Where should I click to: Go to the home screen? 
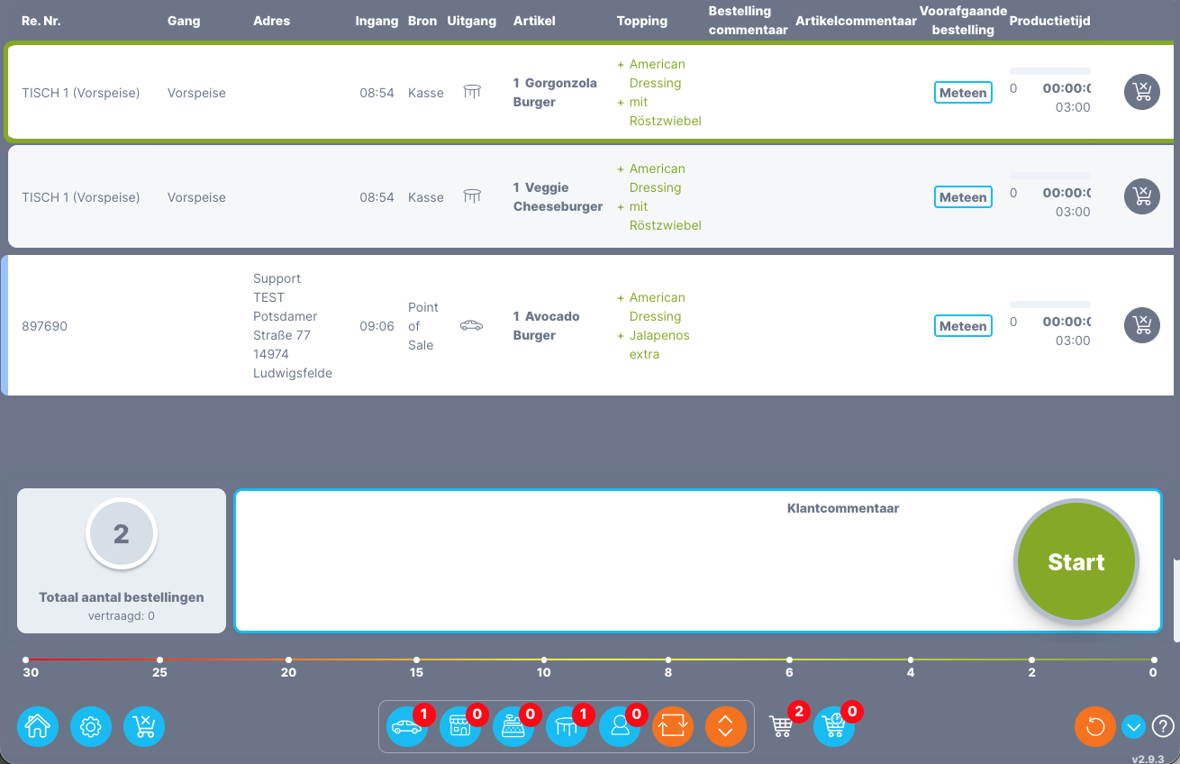pos(38,726)
